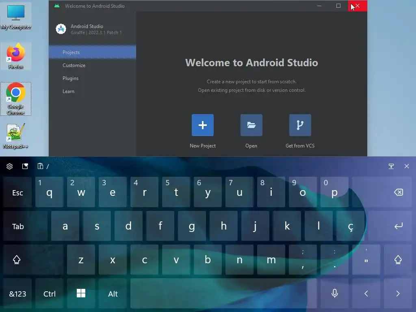Tap the Tab key
The height and width of the screenshot is (312, 416).
pyautogui.click(x=26, y=226)
